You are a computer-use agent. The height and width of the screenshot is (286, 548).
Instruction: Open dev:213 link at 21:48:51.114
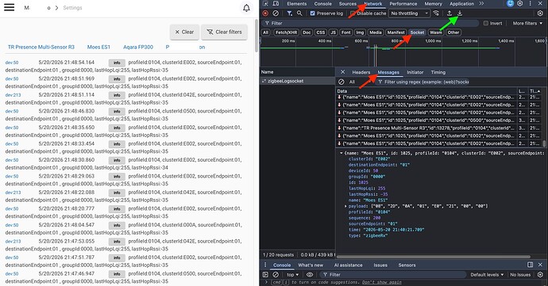13,95
